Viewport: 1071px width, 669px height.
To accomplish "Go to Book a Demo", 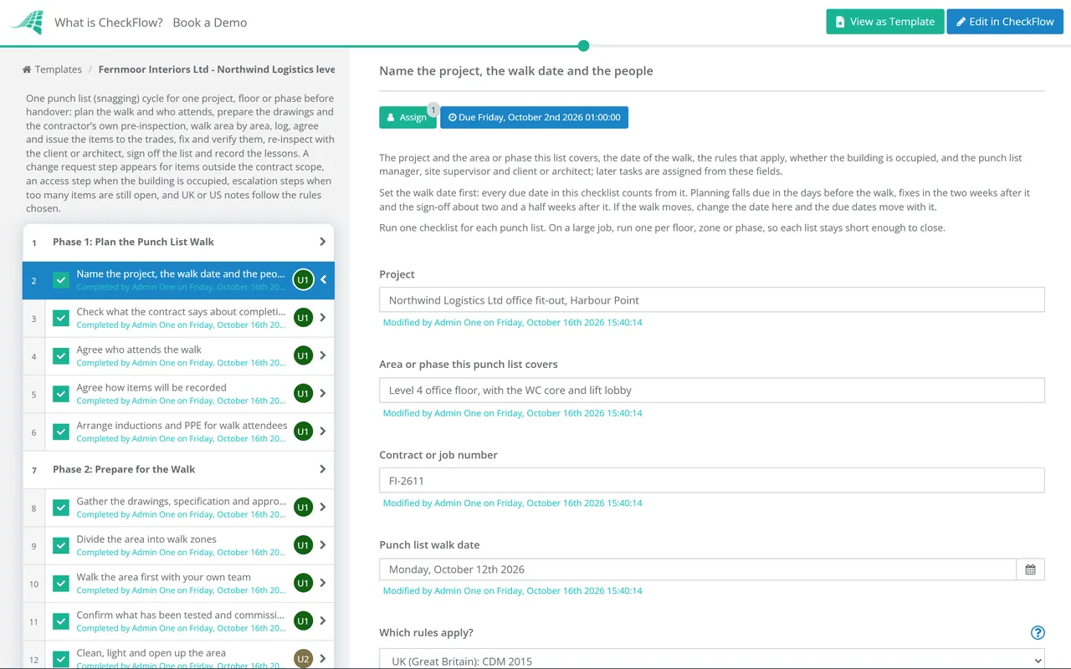I will 210,23.
